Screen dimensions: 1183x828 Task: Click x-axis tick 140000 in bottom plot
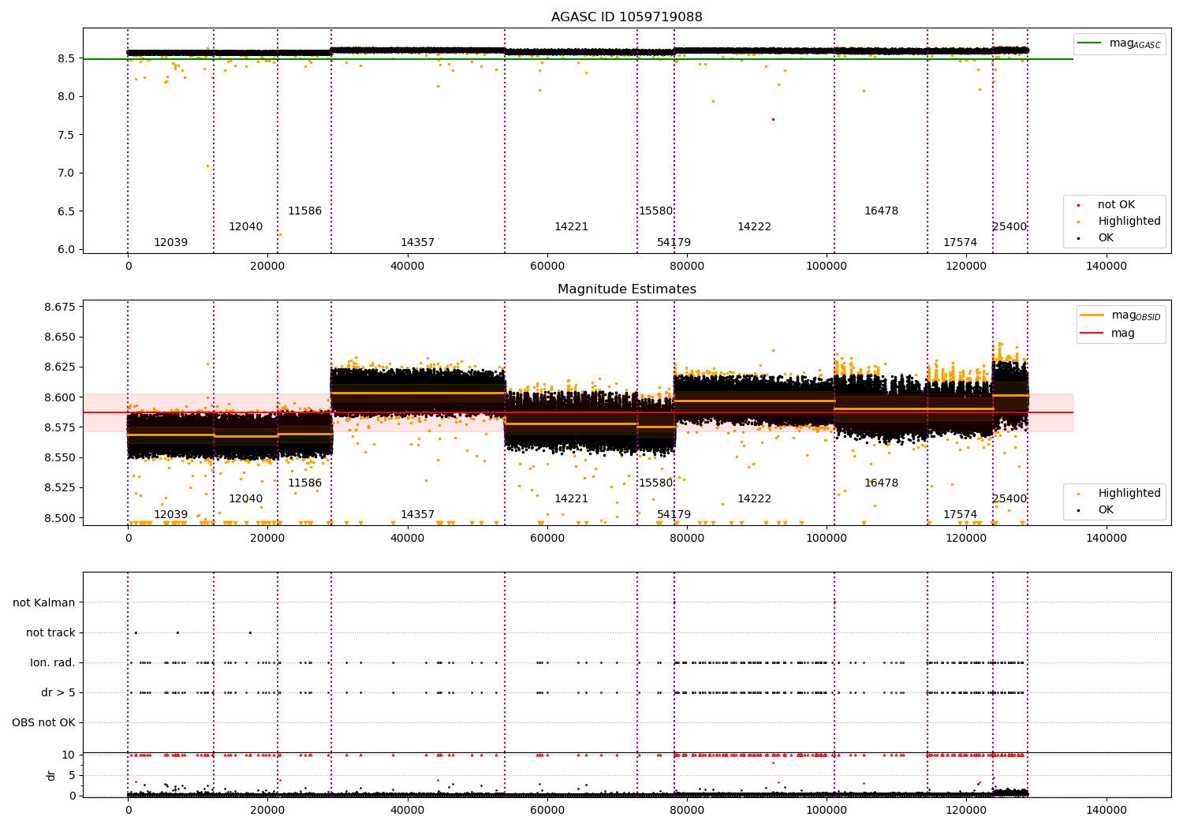tap(1106, 811)
